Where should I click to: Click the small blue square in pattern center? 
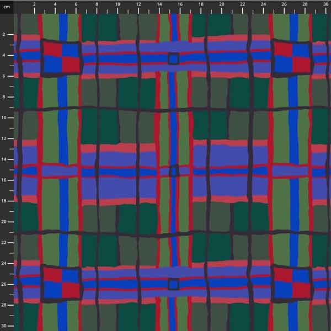(174, 171)
